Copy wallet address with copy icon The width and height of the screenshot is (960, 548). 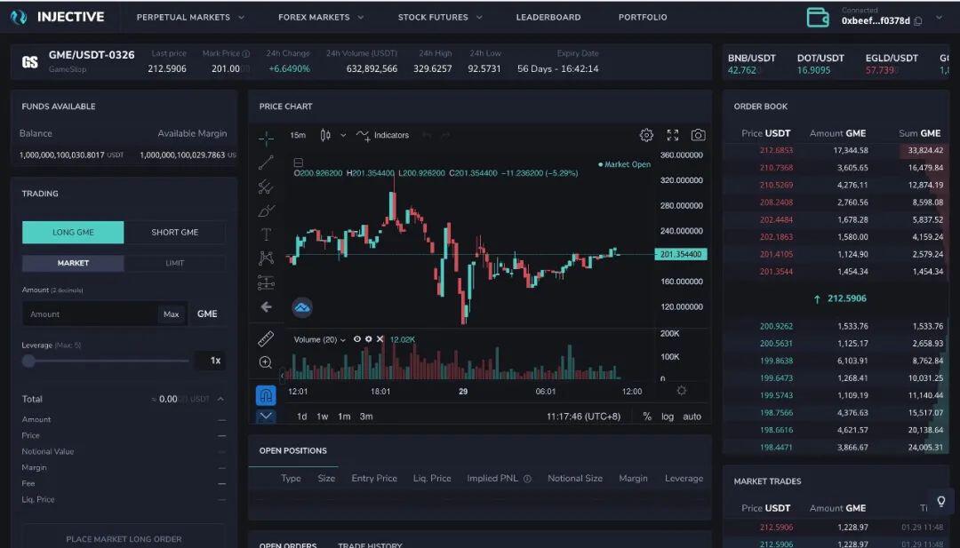coord(917,21)
